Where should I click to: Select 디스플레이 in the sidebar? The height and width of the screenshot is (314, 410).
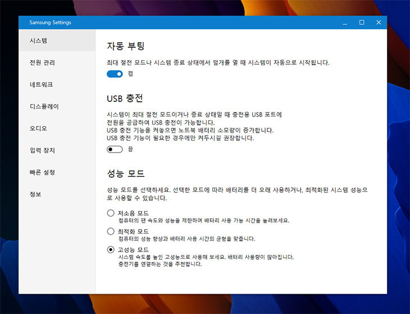point(57,106)
